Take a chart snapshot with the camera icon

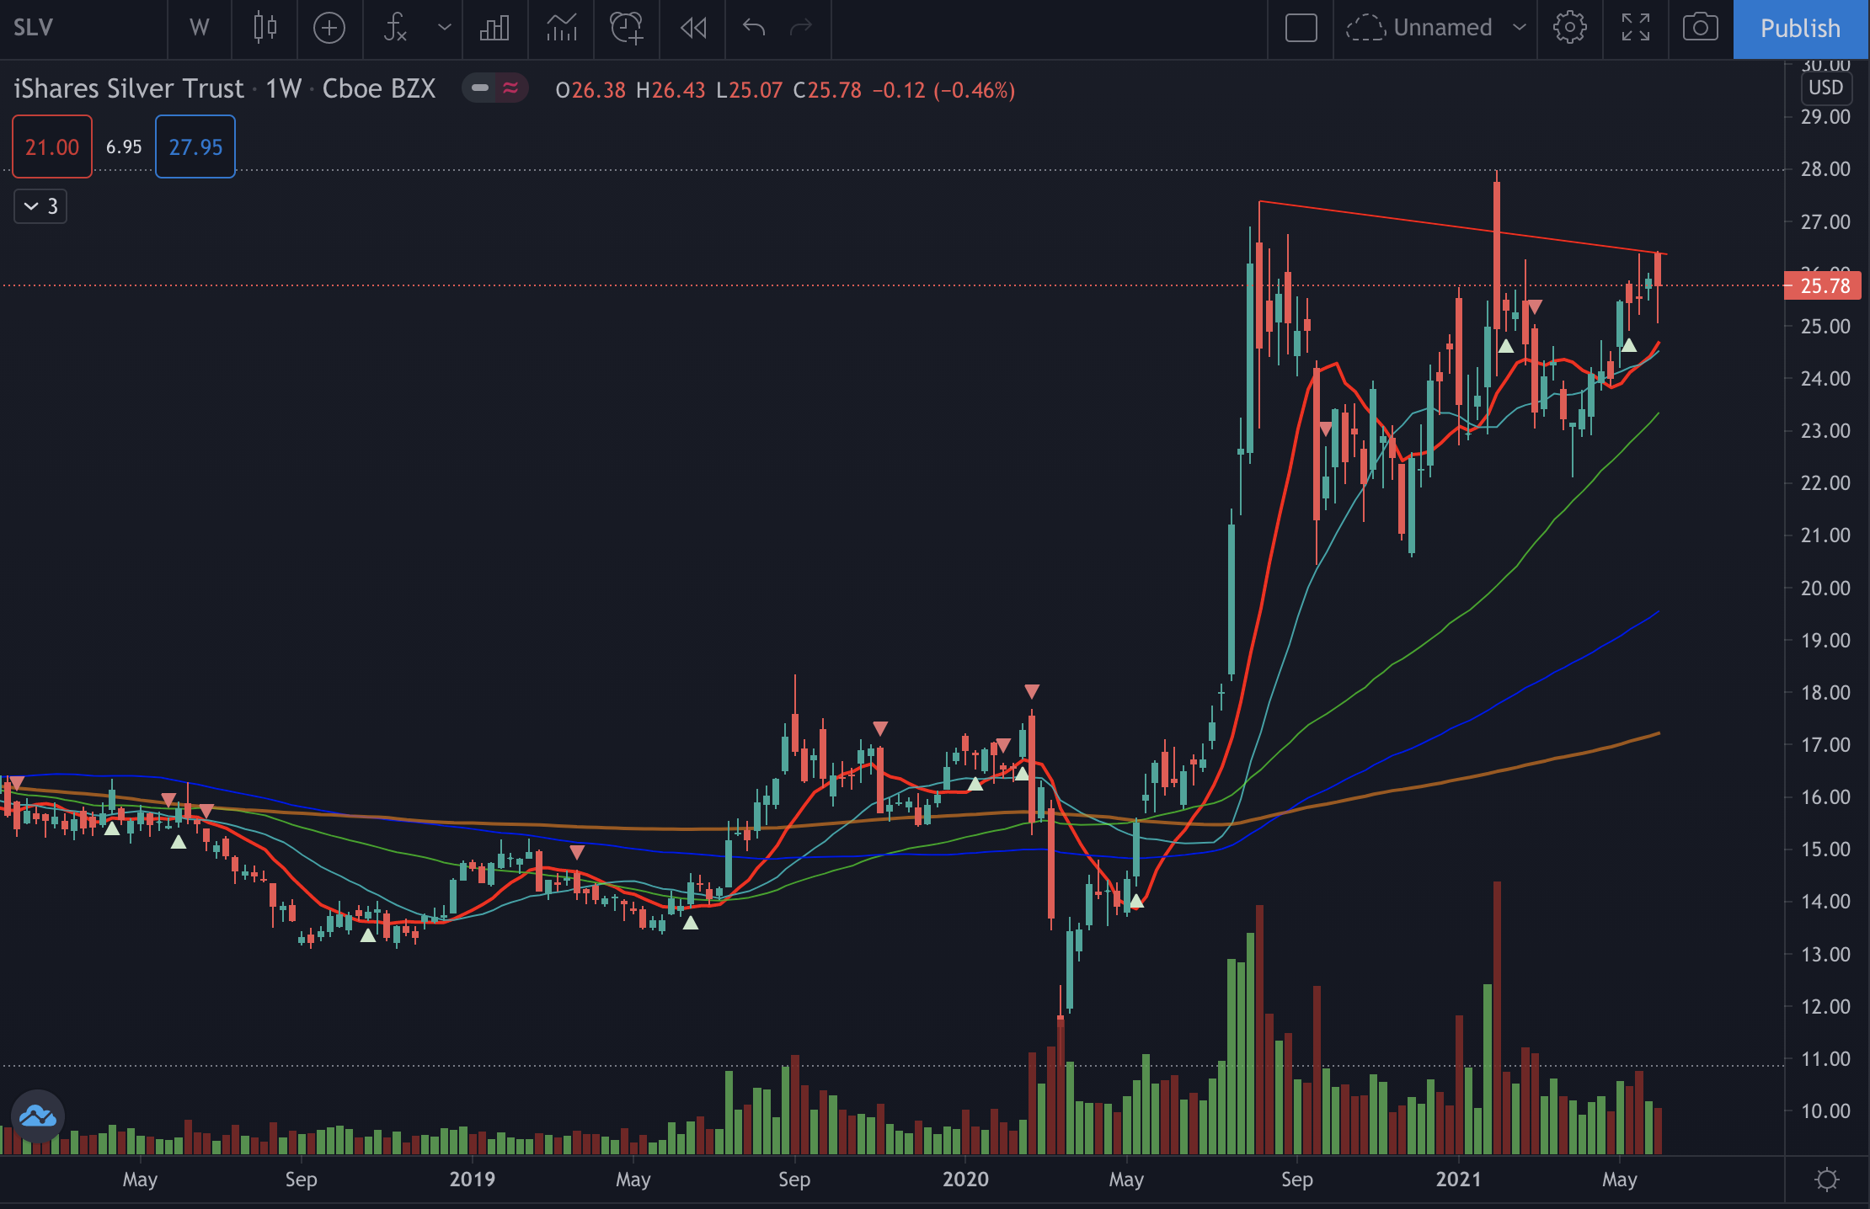coord(1701,28)
